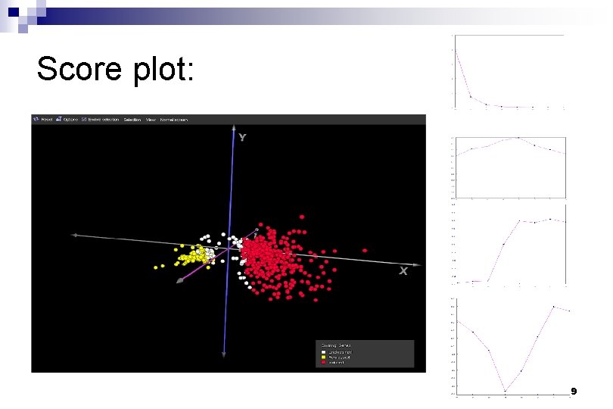Click the third line chart with rising curve

click(x=509, y=245)
